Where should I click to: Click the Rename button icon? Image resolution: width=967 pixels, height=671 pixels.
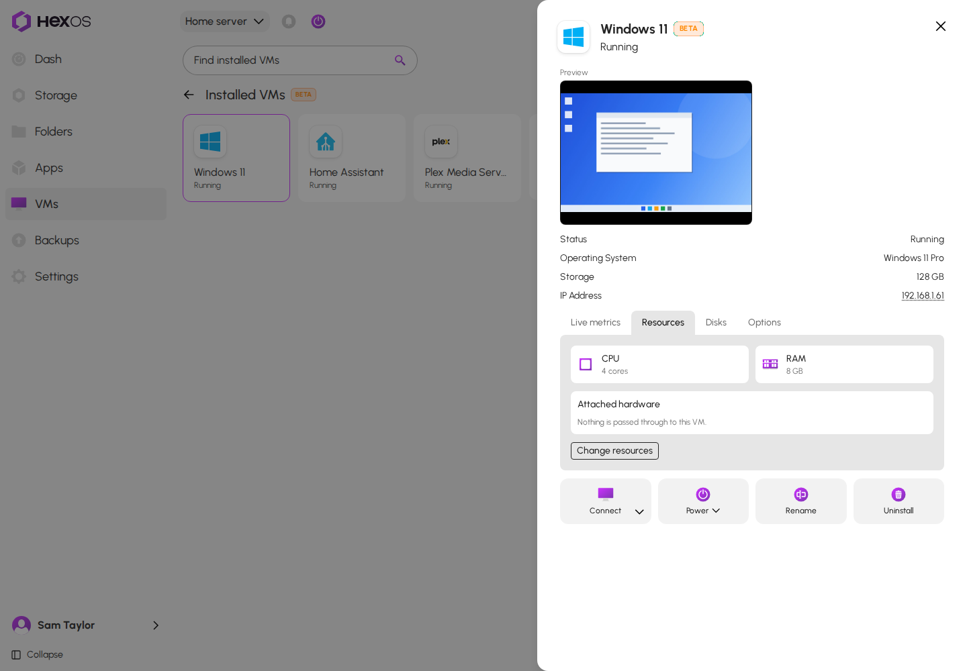pos(801,495)
